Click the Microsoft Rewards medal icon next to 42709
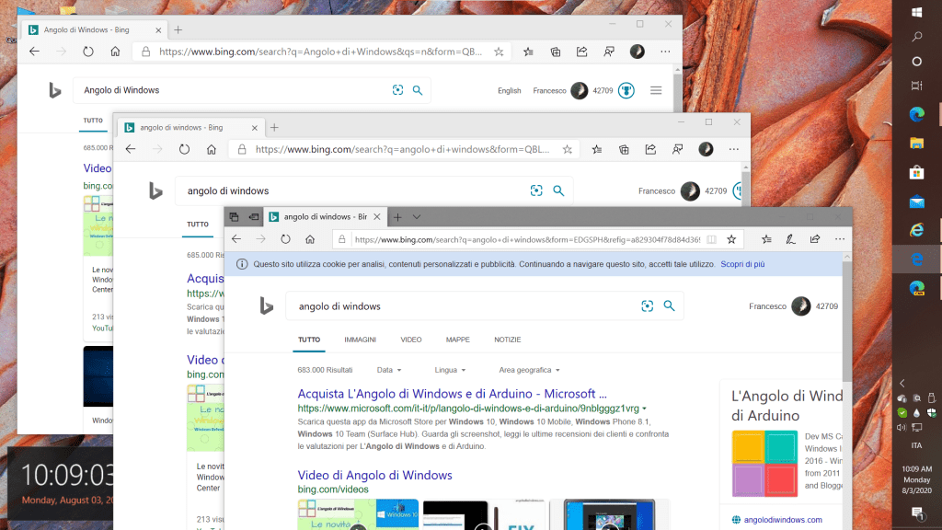This screenshot has width=942, height=530. (626, 90)
